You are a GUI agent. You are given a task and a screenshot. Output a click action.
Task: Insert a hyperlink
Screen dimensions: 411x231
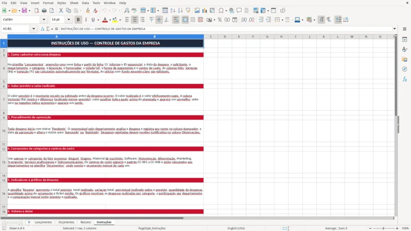point(232,10)
